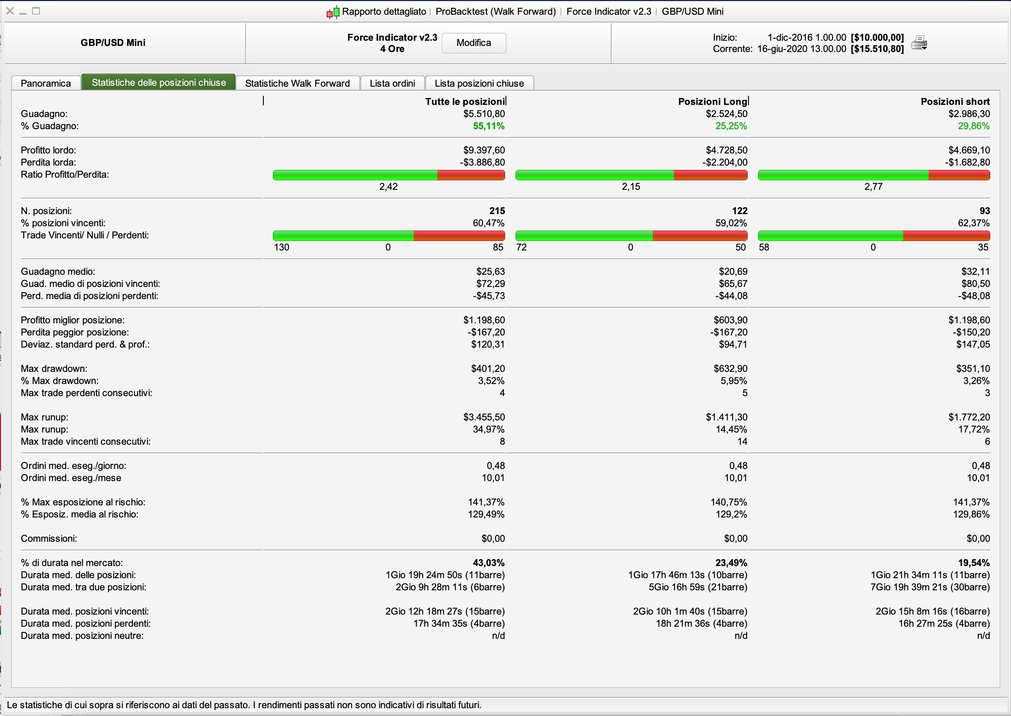Screen dimensions: 1011x716
Task: Click profit/loss ratio bar for short positions
Action: coord(874,175)
